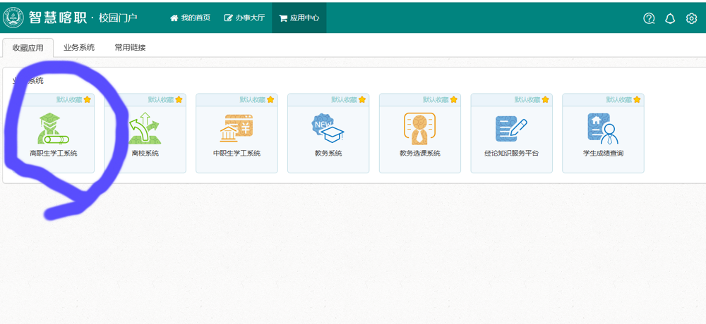Open the 教务选课系统 person icon
The image size is (706, 324).
419,128
